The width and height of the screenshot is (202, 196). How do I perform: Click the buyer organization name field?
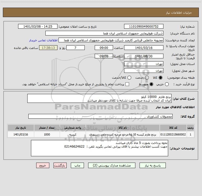coord(104,33)
